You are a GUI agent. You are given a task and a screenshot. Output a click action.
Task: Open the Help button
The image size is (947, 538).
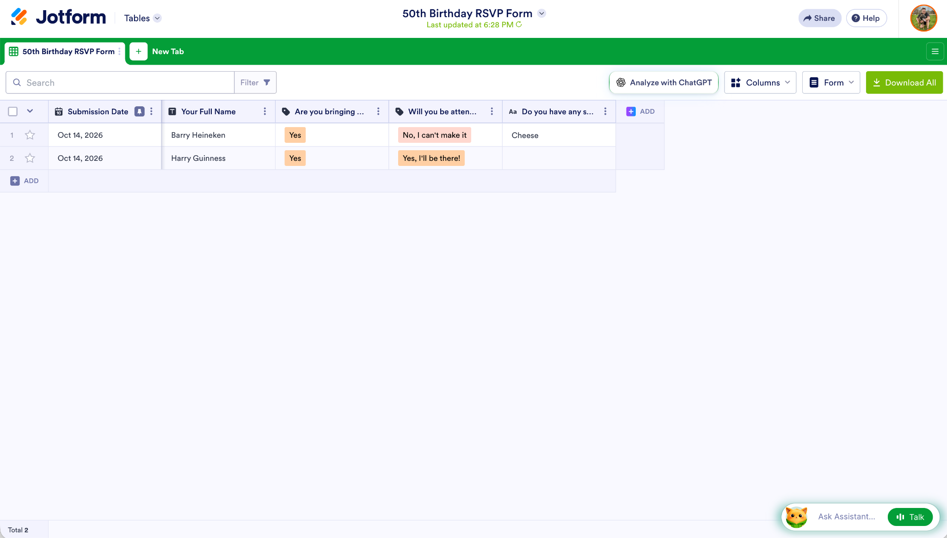pos(866,18)
